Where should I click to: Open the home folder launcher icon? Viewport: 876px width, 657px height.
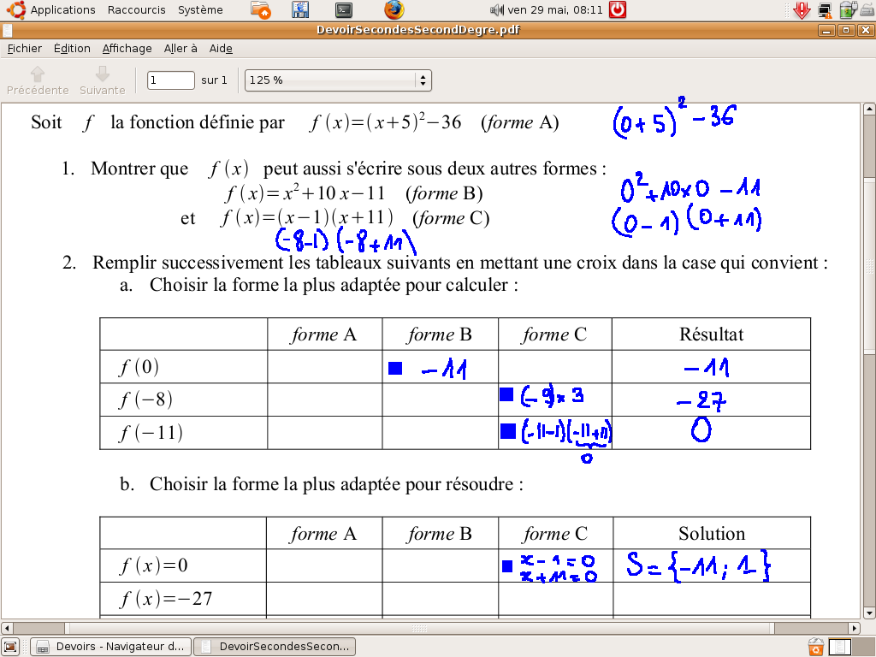(x=263, y=10)
